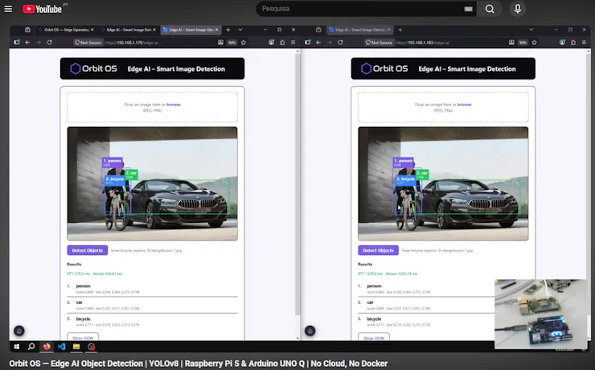This screenshot has height=370, width=595.
Task: Click 'Not Secure' badge in left browser
Action: click(x=88, y=43)
